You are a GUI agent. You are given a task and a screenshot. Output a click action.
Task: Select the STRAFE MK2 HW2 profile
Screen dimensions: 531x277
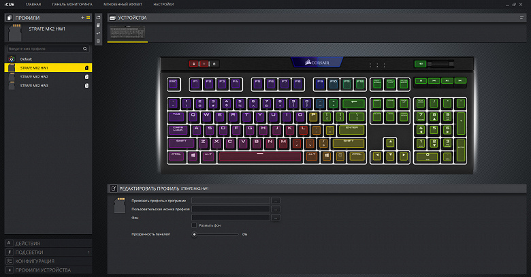(48, 77)
